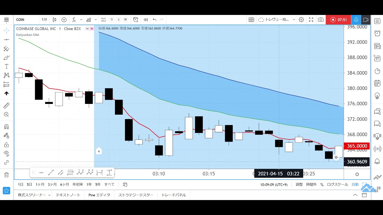Switch to the Pine エディタ tab

(x=99, y=195)
